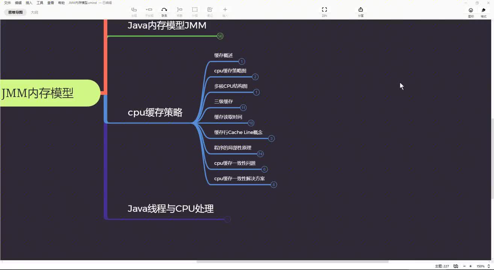Click the horizontal scrollbar thumb
This screenshot has height=270, width=494.
(x=292, y=262)
